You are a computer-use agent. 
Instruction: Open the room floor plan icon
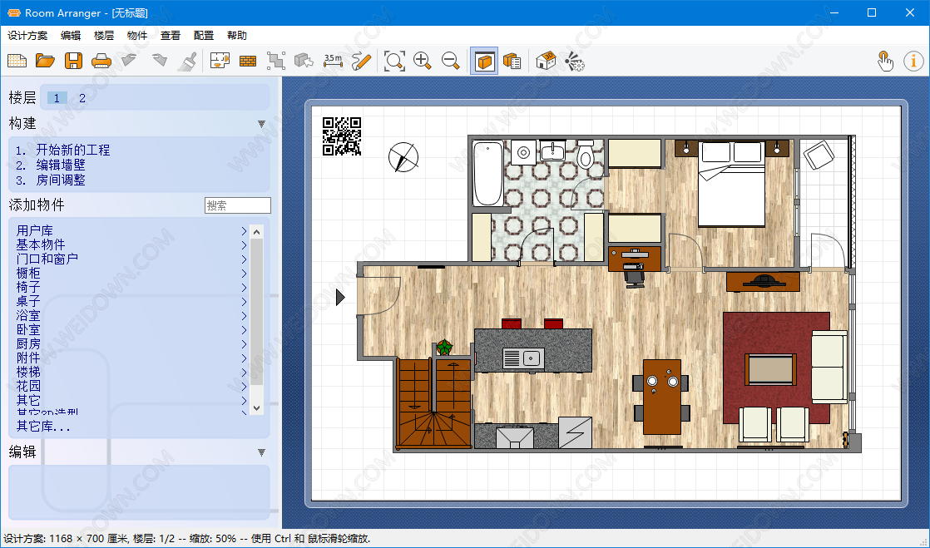tap(220, 61)
